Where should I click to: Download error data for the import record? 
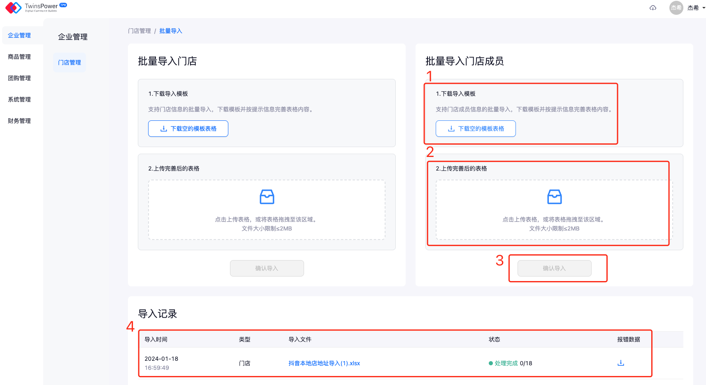(x=621, y=363)
